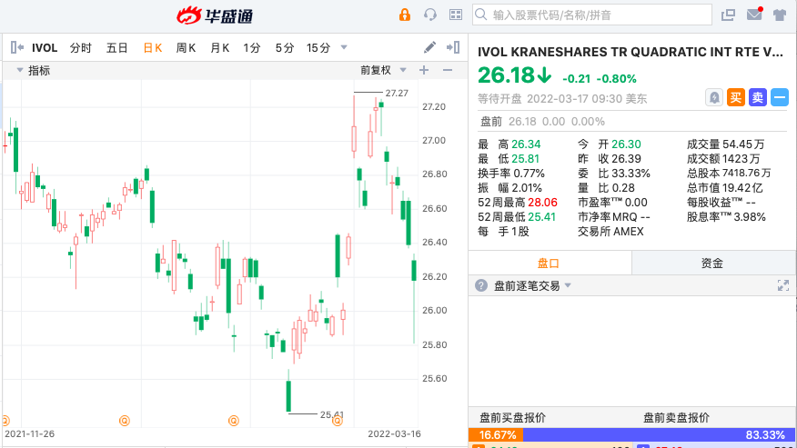Screen dimensions: 797x448
Task: Select the 15分 chart tab
Action: pos(318,48)
